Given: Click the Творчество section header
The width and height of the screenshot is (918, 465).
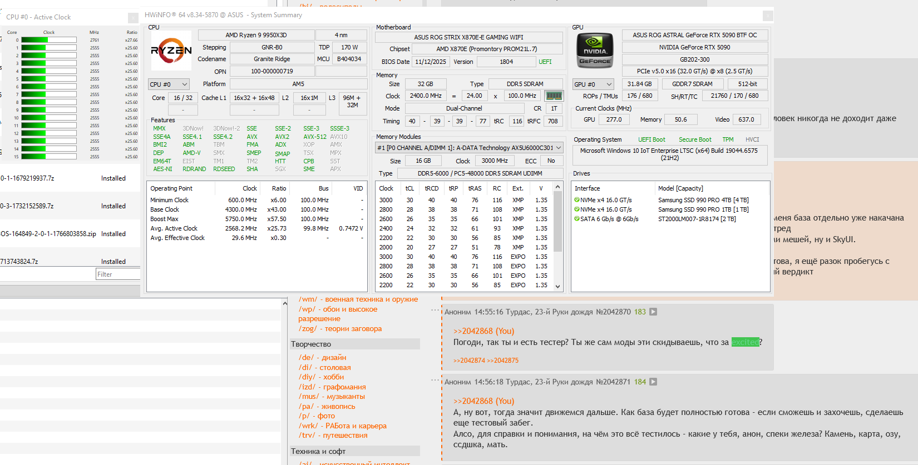Looking at the screenshot, I should (x=355, y=344).
